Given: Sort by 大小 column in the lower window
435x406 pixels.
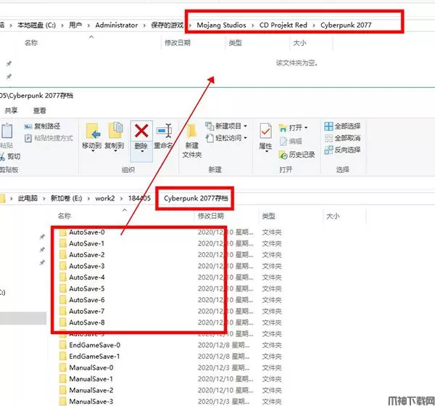Looking at the screenshot, I should coord(333,216).
